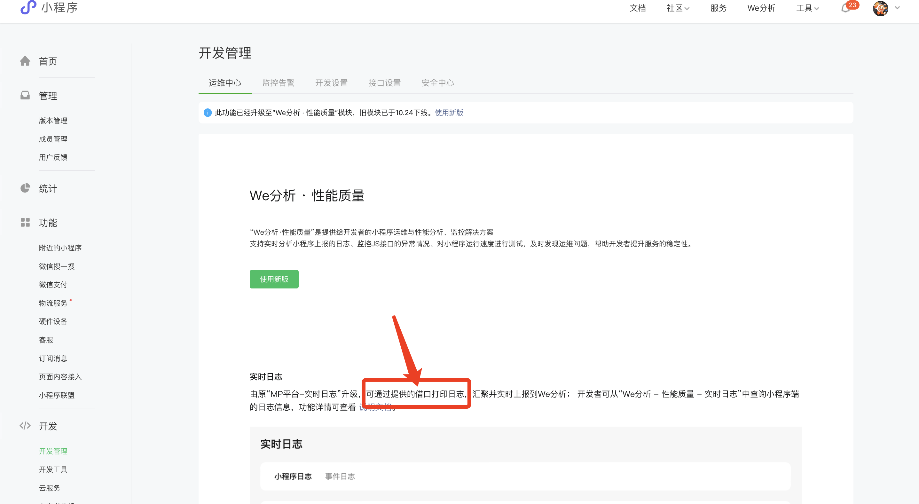Open the account chevron next to avatar
The height and width of the screenshot is (504, 919).
click(x=897, y=8)
